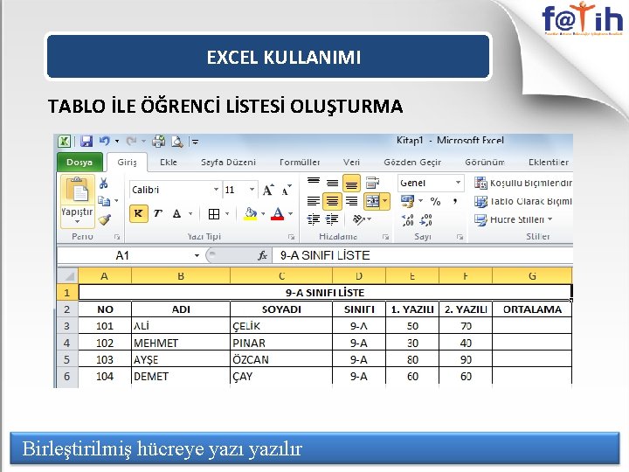Expand the font color dropdown arrow

pyautogui.click(x=290, y=214)
